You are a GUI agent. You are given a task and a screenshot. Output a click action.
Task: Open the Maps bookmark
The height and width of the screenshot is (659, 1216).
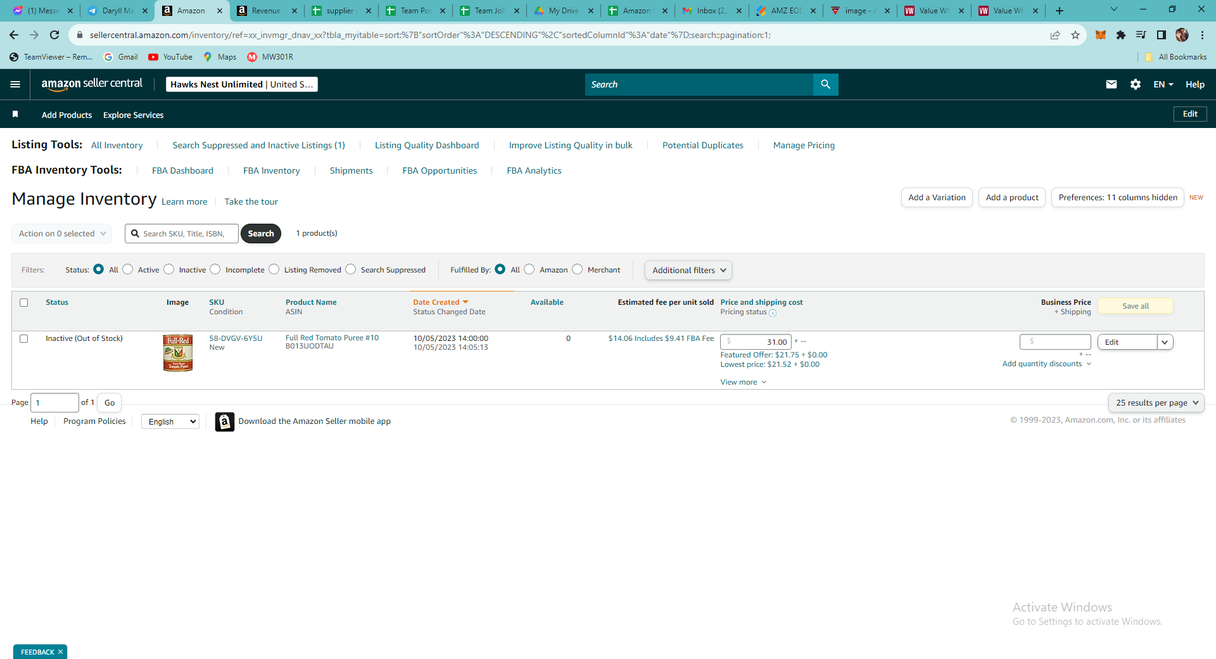coord(220,57)
